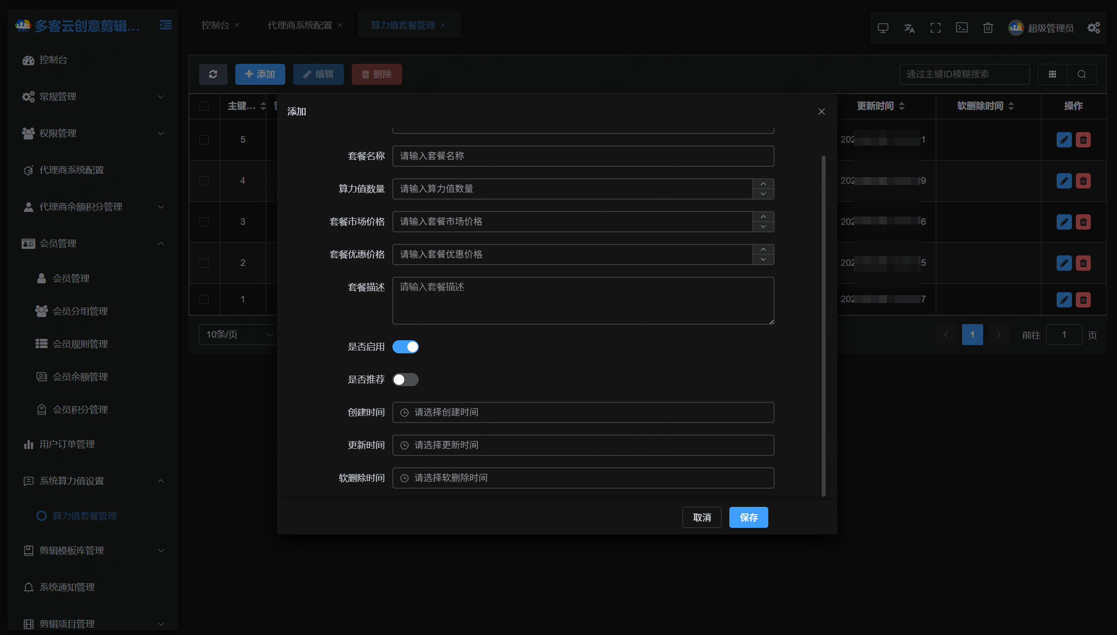Toggle fullscreen mode icon
The image size is (1117, 635).
935,28
